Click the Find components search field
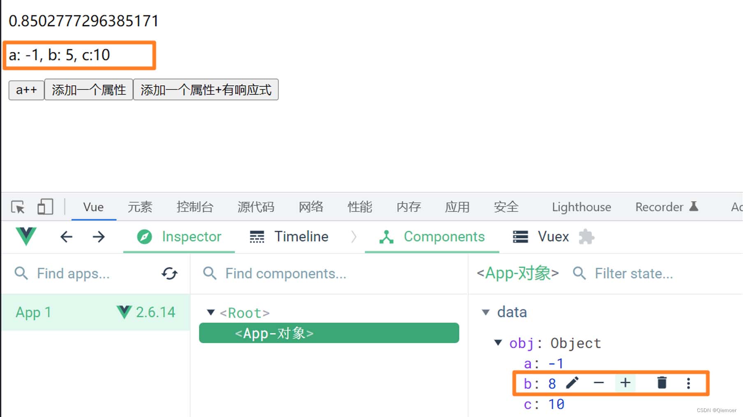 coord(329,273)
